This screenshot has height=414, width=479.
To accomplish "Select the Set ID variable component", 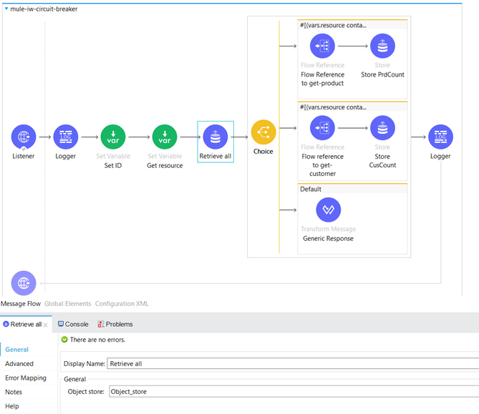I will point(113,137).
